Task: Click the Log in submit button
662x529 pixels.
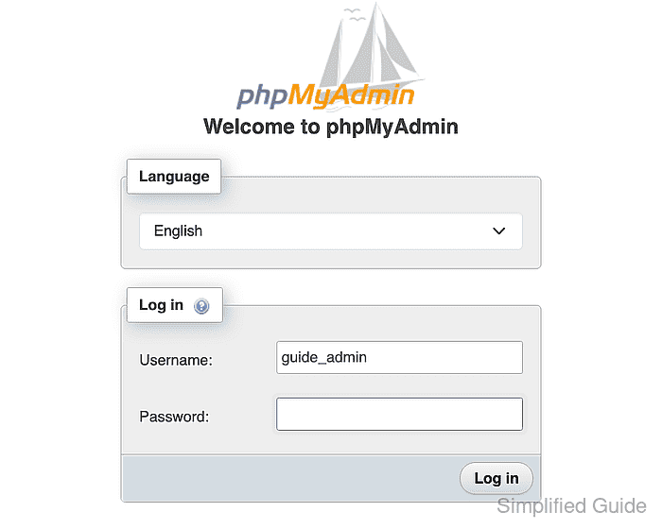Action: tap(496, 478)
